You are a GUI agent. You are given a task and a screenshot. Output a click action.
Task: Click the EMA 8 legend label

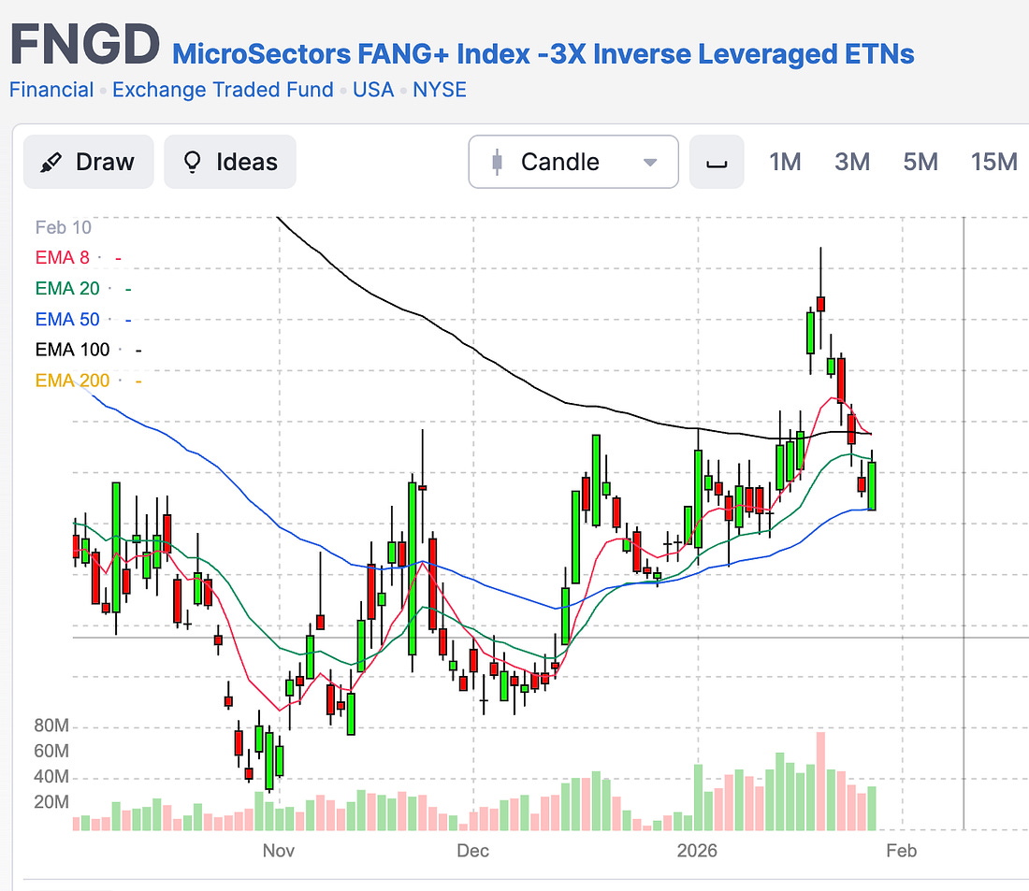pos(63,257)
